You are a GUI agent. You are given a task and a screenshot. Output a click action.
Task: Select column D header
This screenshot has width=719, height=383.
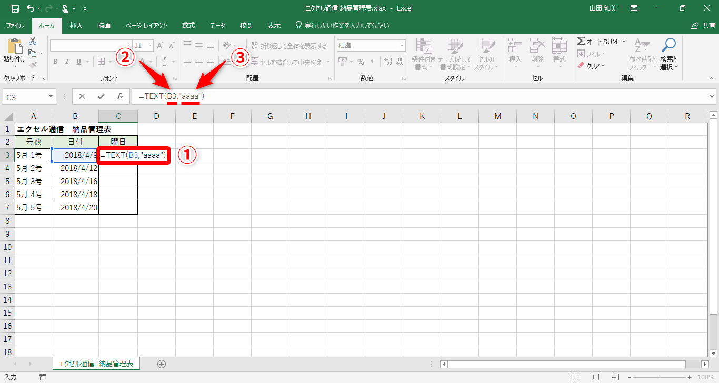(x=157, y=116)
